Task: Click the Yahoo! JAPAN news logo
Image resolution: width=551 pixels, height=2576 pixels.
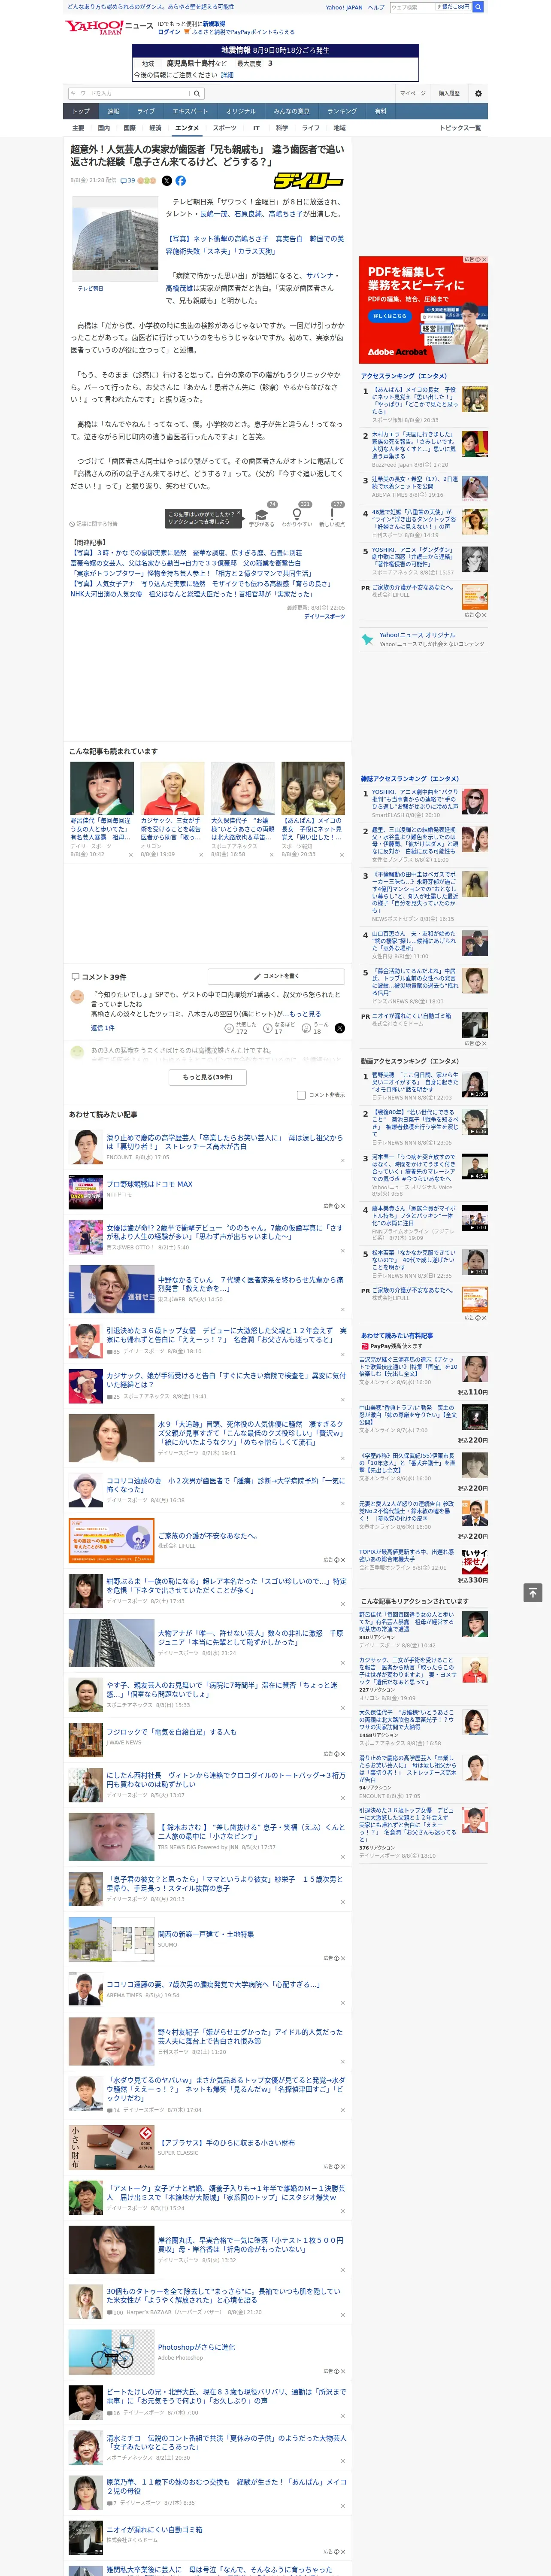Action: 109,27
